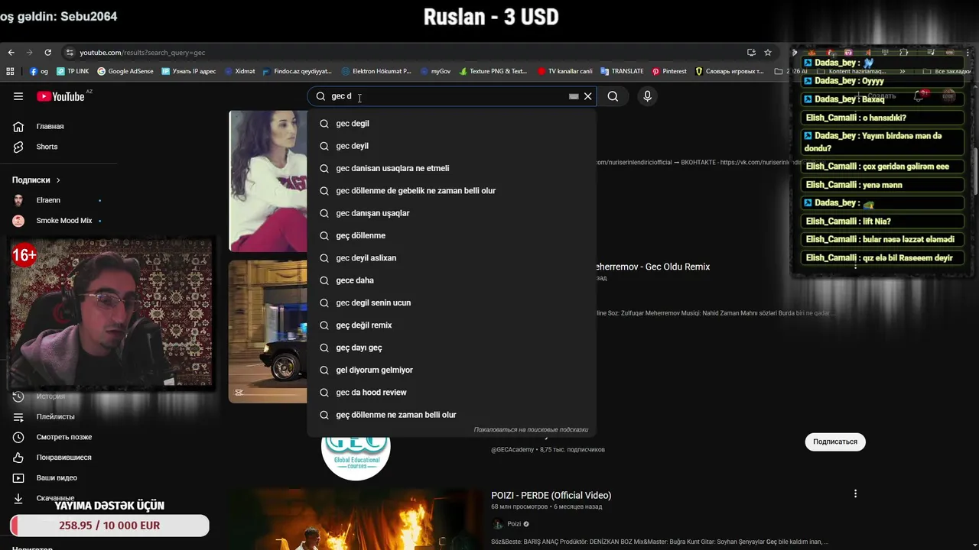Image resolution: width=979 pixels, height=550 pixels.
Task: Open Xidmat bookmark
Action: (240, 71)
